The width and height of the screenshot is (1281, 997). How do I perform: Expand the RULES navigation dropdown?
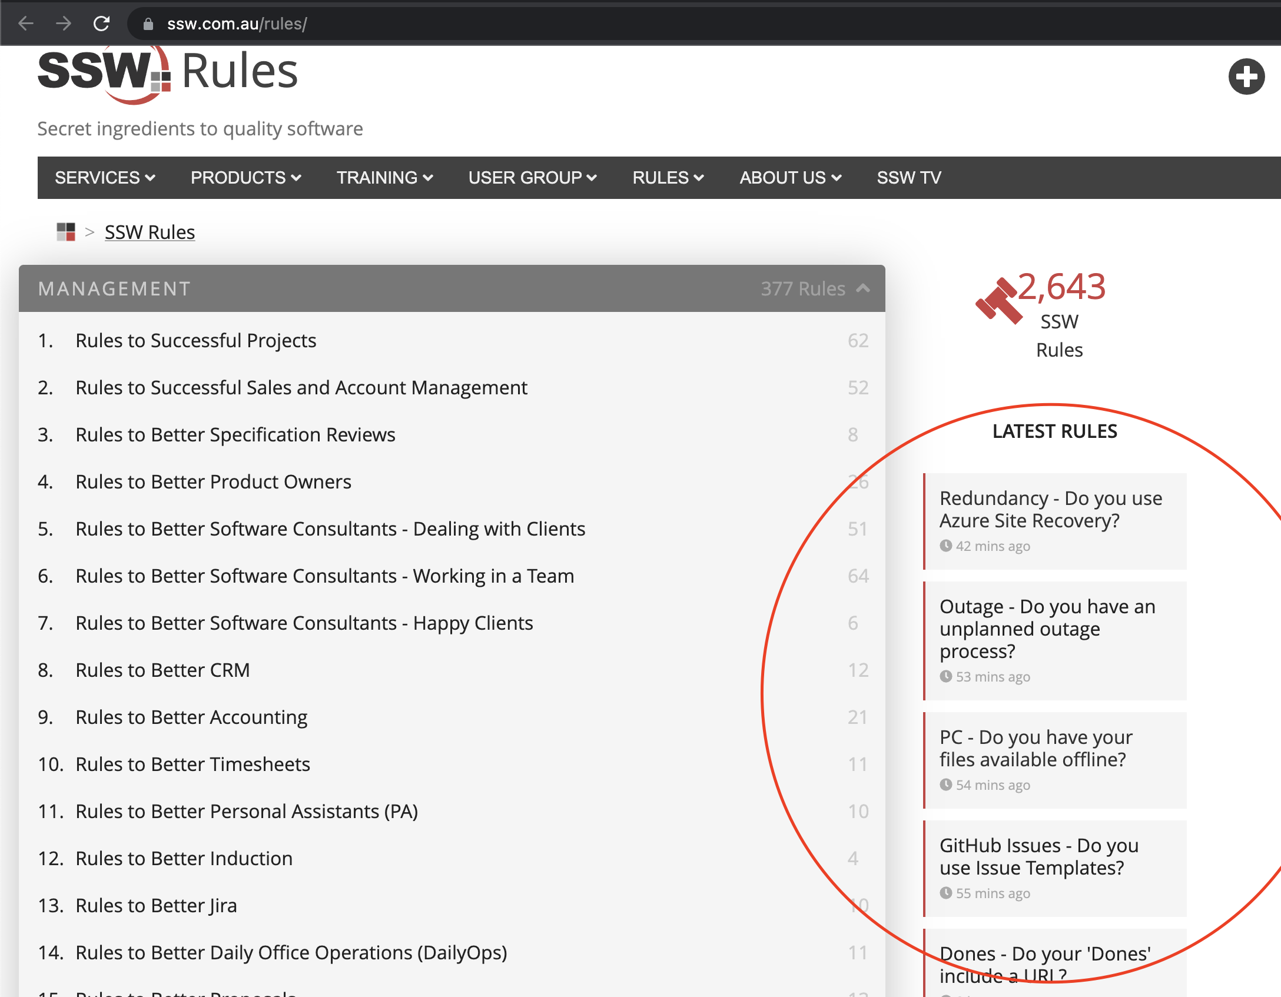pyautogui.click(x=667, y=177)
